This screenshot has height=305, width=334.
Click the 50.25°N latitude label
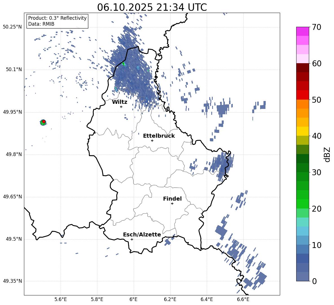point(12,27)
